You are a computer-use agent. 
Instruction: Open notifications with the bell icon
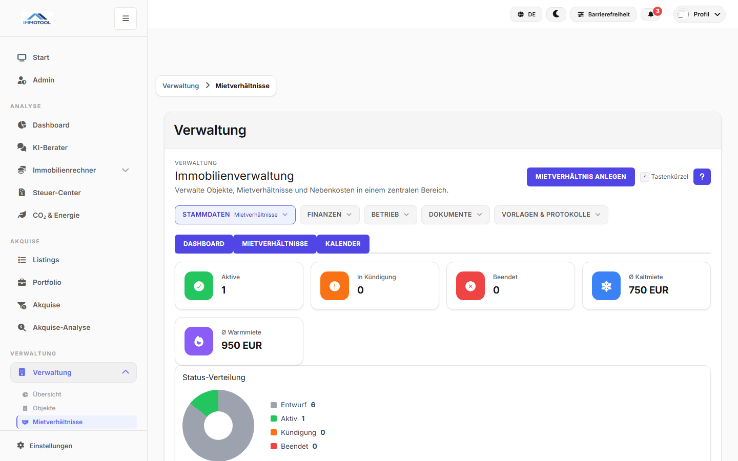coord(650,14)
